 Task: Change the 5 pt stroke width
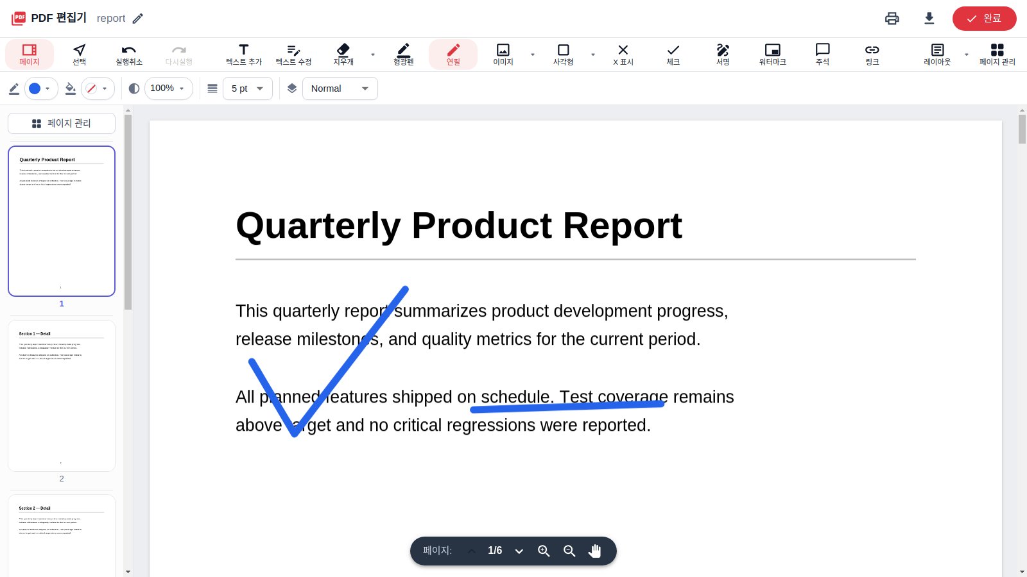248,88
